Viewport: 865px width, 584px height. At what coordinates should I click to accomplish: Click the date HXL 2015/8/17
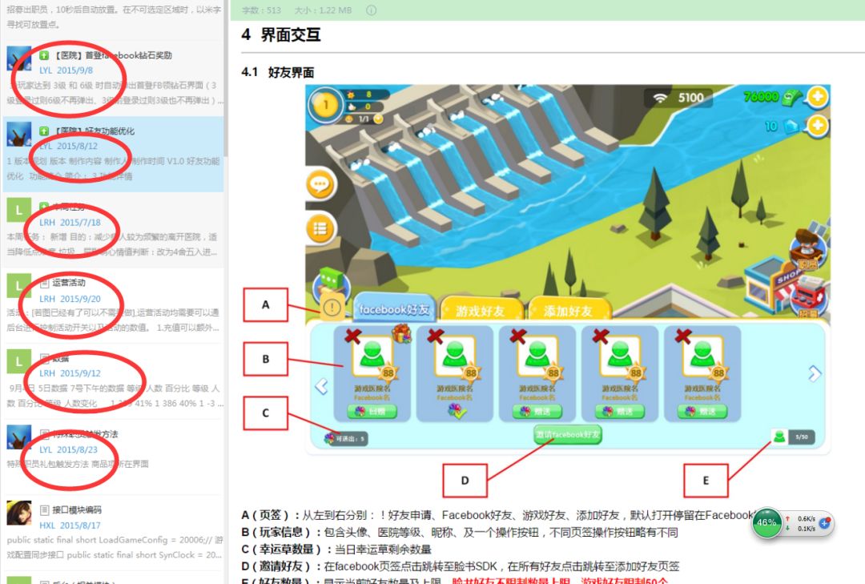pos(70,526)
